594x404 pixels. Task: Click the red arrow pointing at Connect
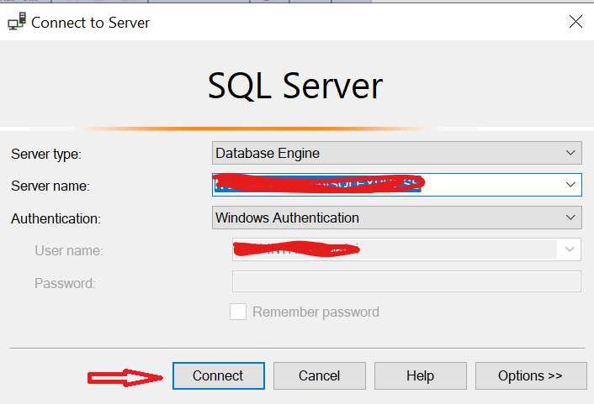click(x=126, y=377)
